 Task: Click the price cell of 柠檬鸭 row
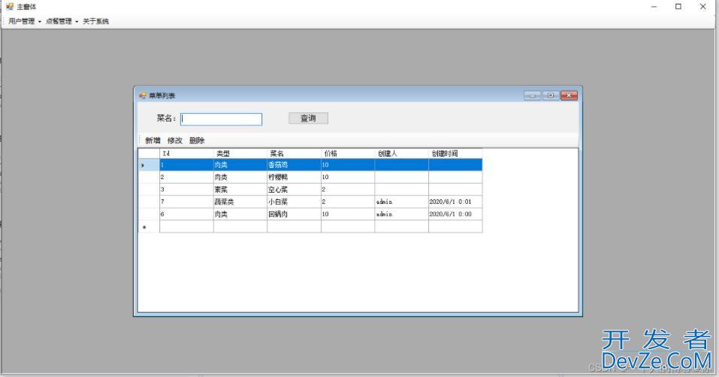(348, 177)
